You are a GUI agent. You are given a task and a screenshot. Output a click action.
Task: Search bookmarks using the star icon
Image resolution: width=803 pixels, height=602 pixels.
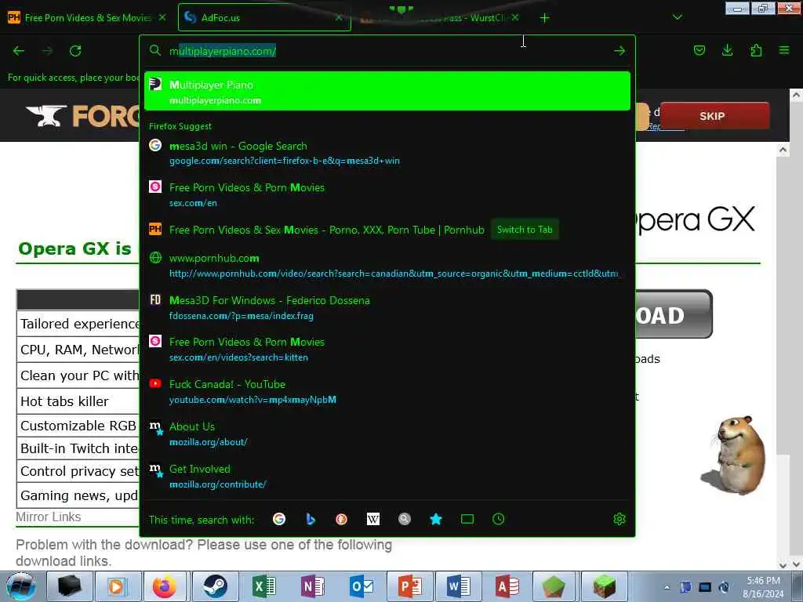coord(436,519)
